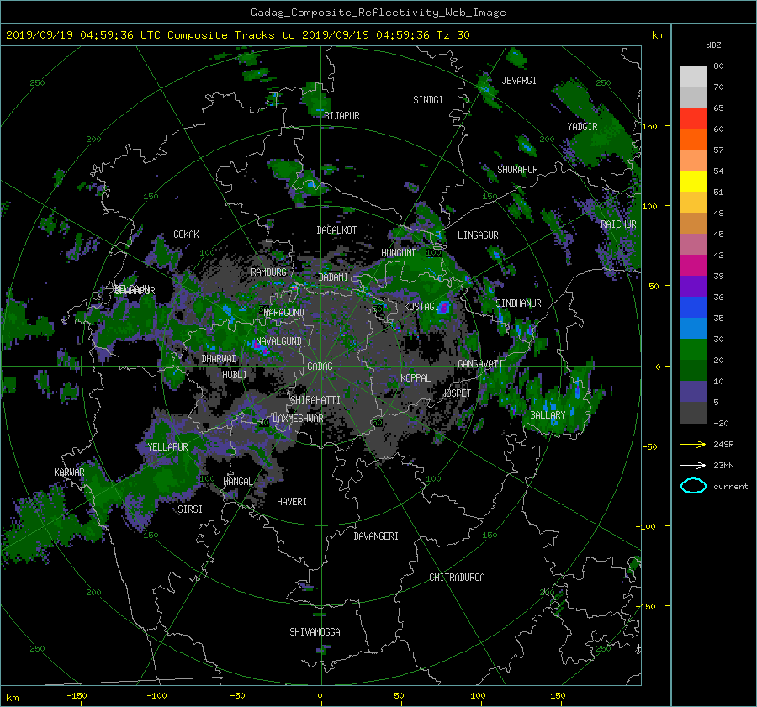Click the LINGASUR city label
The image size is (757, 707).
click(x=478, y=235)
